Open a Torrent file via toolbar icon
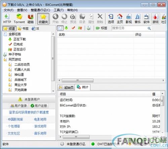The image size is (168, 149). (x=19, y=19)
